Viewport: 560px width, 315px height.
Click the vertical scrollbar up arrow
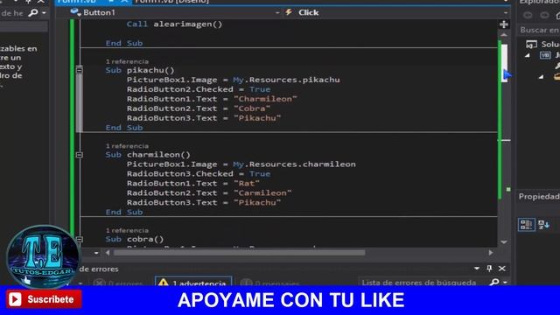point(504,35)
